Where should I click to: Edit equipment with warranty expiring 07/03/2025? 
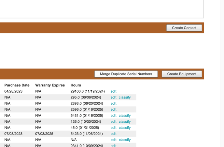coord(113,134)
